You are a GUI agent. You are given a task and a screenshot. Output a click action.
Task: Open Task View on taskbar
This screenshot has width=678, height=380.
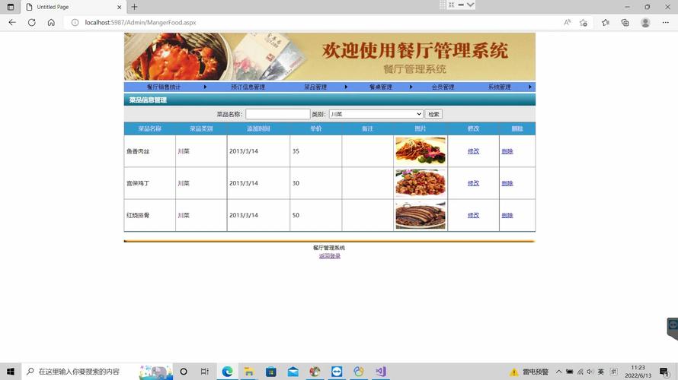pyautogui.click(x=204, y=372)
